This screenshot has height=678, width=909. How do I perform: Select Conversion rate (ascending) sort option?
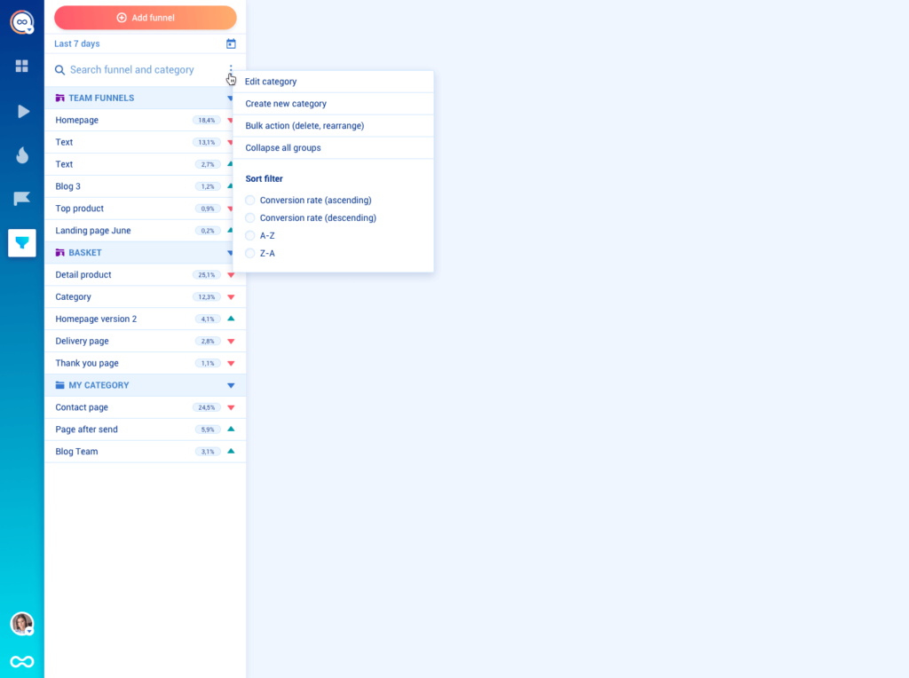pyautogui.click(x=249, y=200)
